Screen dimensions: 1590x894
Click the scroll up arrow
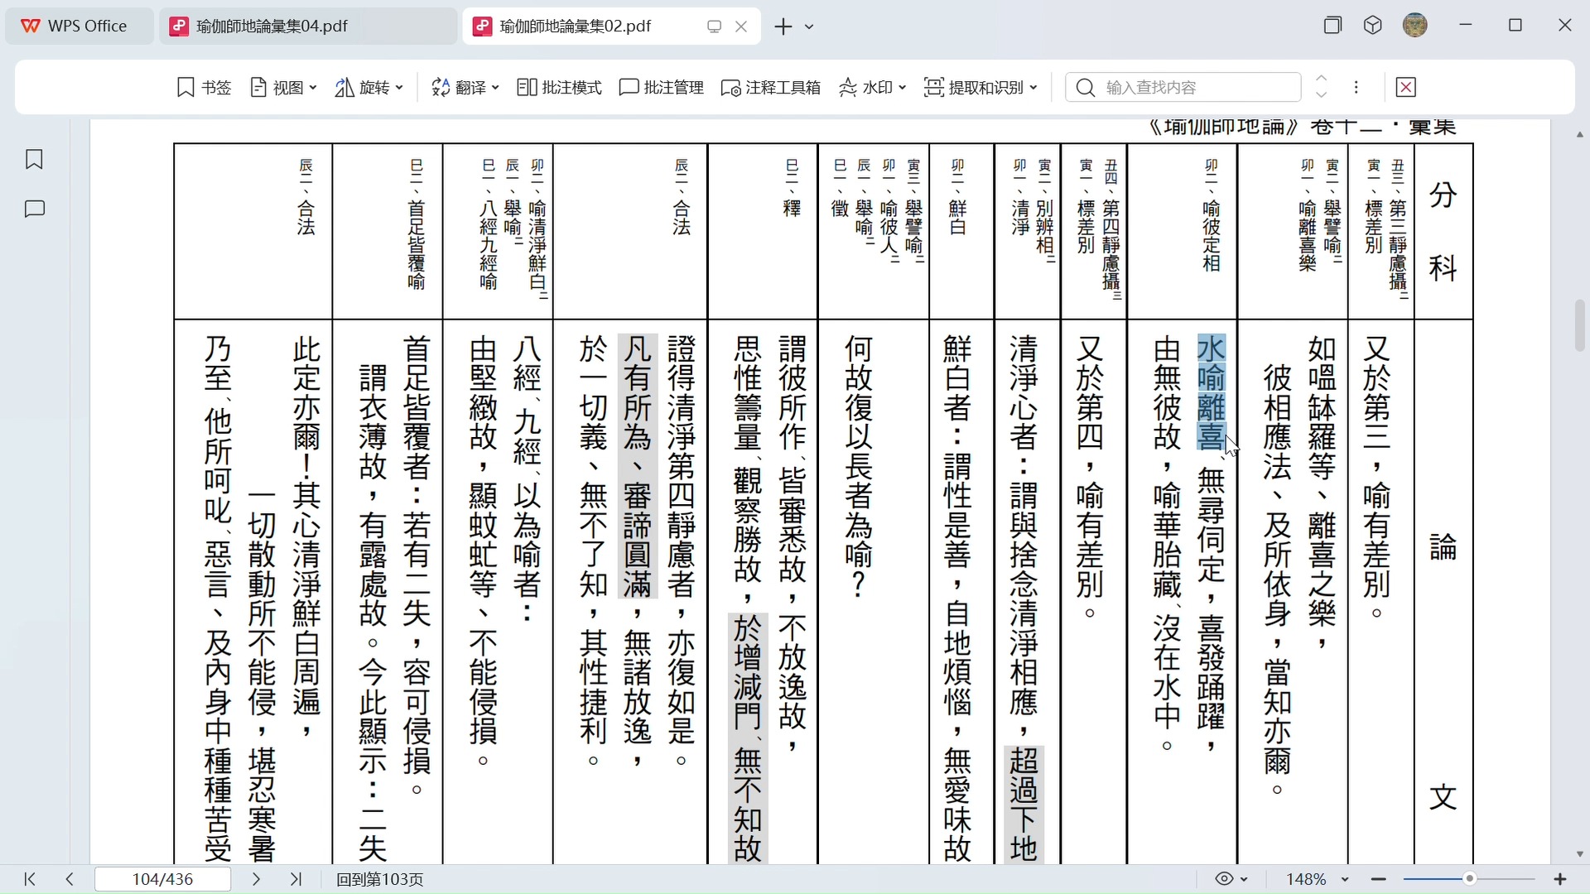pyautogui.click(x=1580, y=134)
